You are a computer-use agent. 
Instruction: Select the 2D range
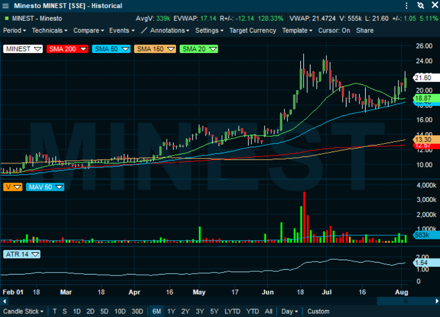point(91,312)
